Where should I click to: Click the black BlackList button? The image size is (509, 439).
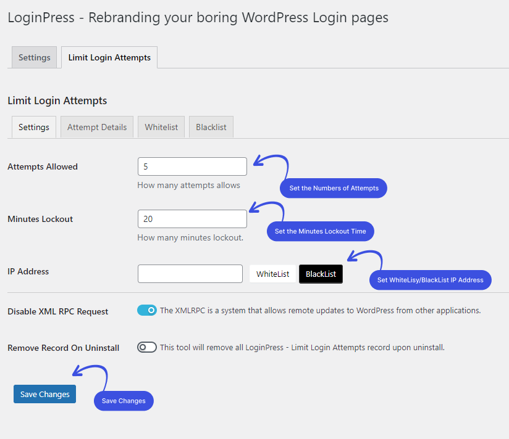(321, 274)
